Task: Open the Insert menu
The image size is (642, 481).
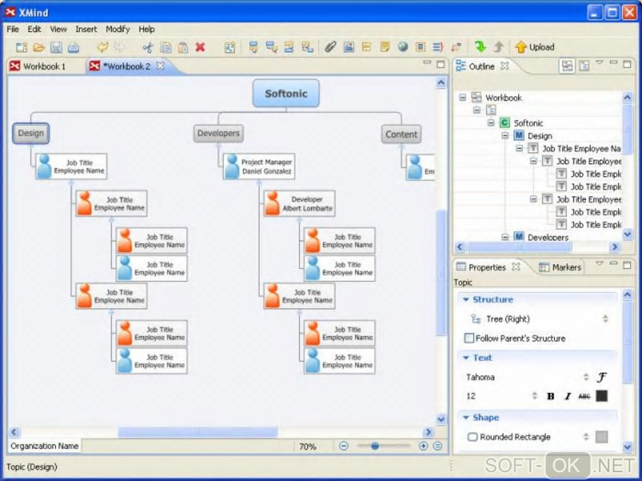Action: click(86, 29)
